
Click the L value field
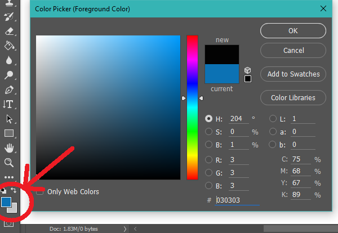pos(303,119)
